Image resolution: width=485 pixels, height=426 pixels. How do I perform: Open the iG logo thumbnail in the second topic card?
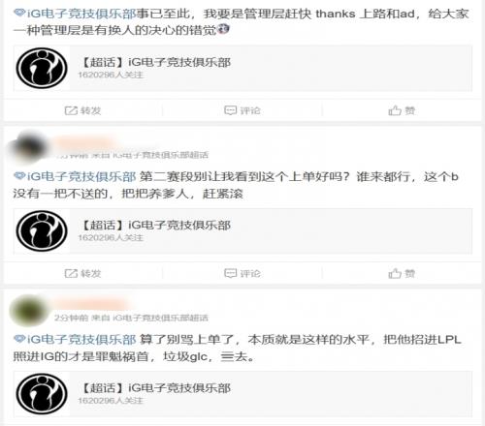click(x=42, y=231)
